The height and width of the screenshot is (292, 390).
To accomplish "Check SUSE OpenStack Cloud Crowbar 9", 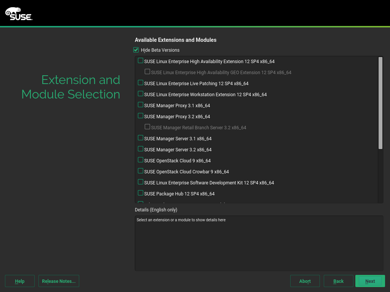I will 141,171.
